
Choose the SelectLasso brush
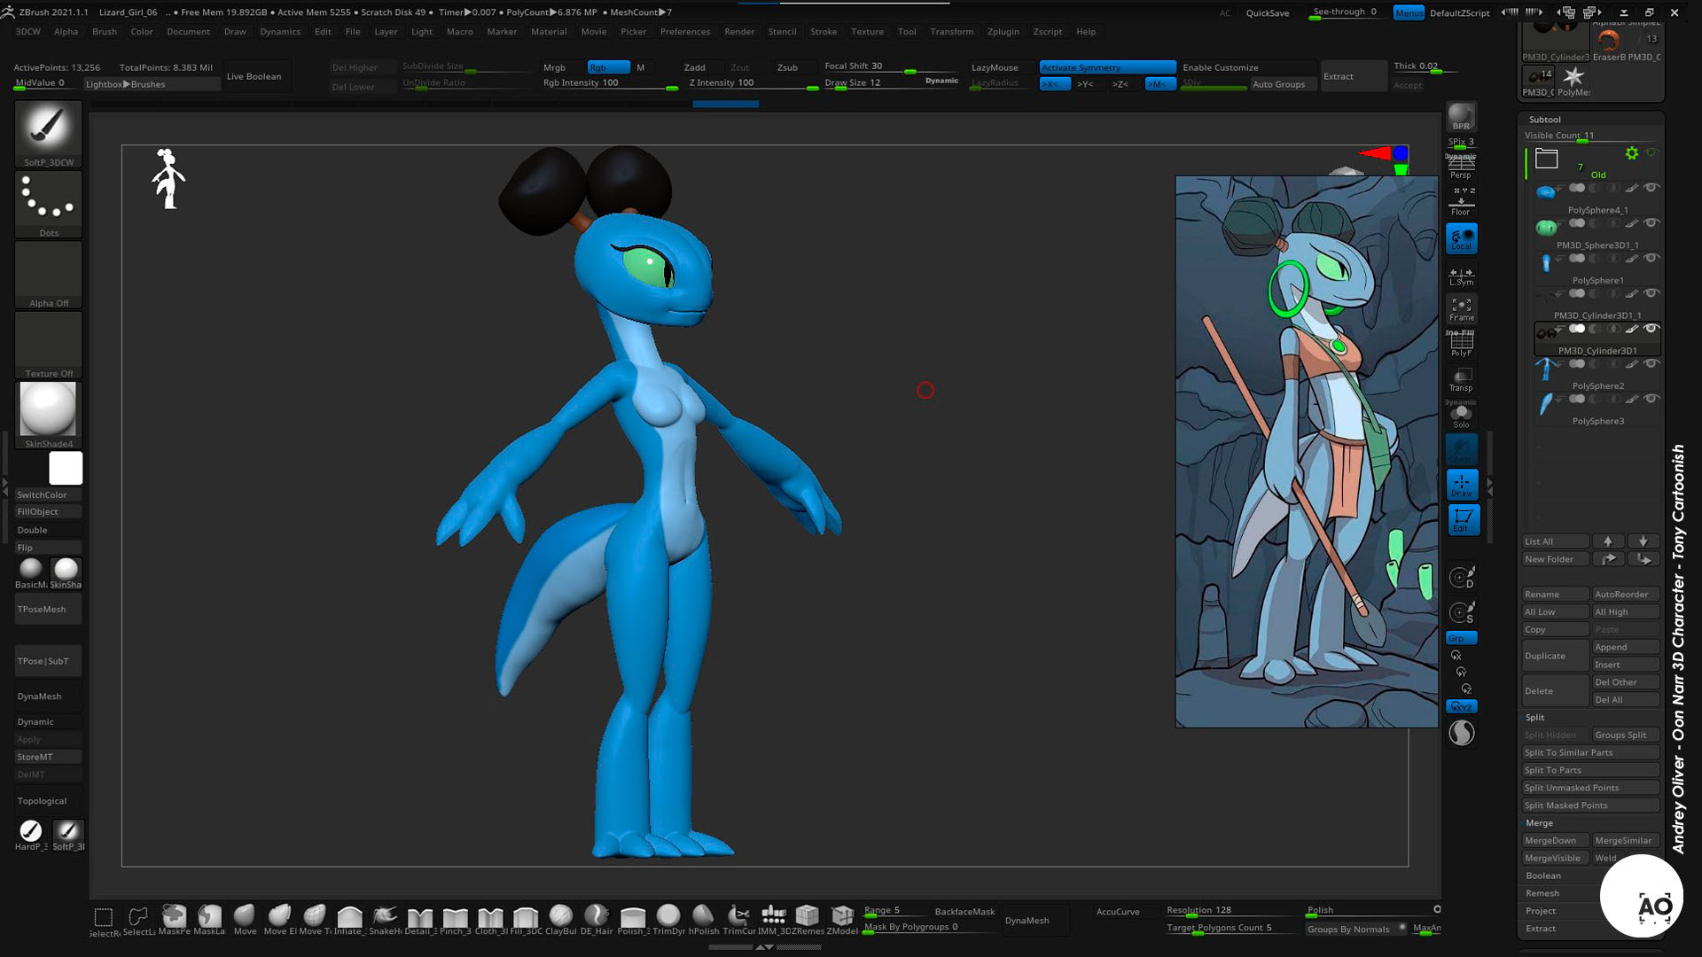pyautogui.click(x=138, y=920)
